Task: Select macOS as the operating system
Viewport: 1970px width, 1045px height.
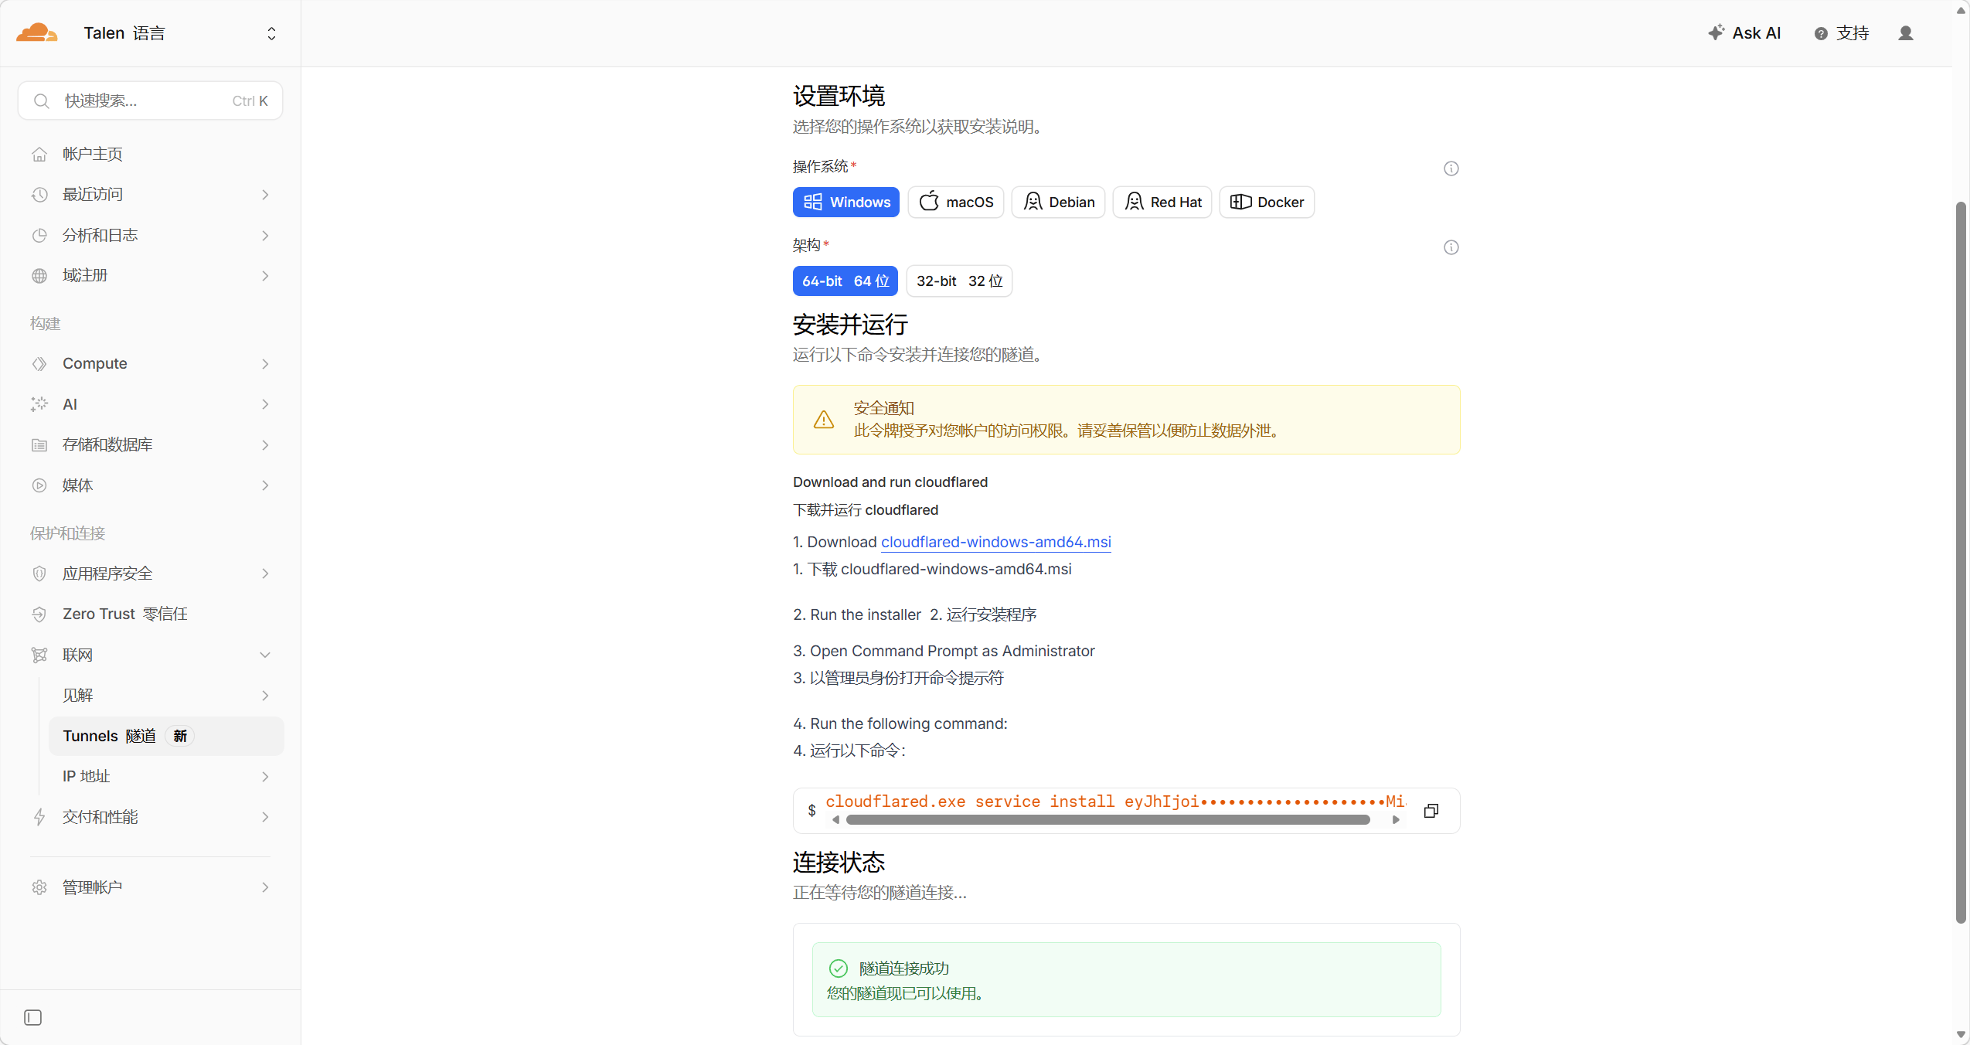Action: tap(954, 202)
